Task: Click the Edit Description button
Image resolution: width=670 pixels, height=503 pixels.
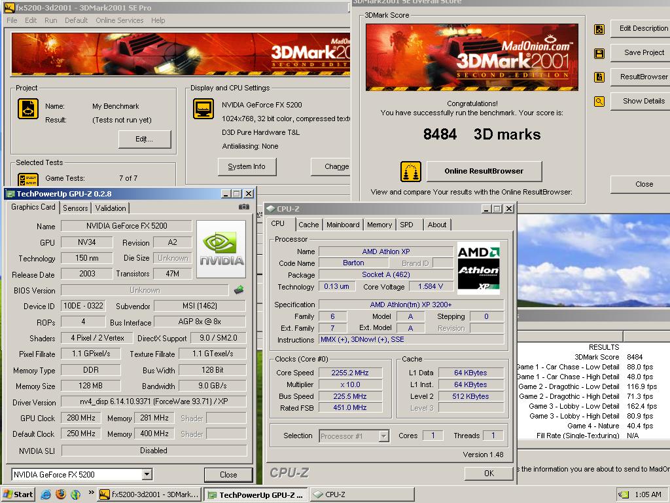Action: tap(640, 28)
